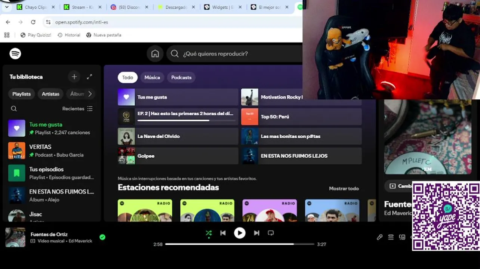This screenshot has width=480, height=269.
Task: Search within your library
Action: coord(14,109)
